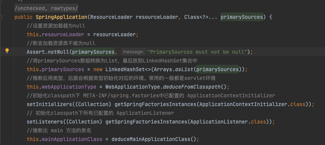This screenshot has width=325, height=145.
Task: Click the comment "//断言加载资源类不能为null"
Action: pos(61,43)
